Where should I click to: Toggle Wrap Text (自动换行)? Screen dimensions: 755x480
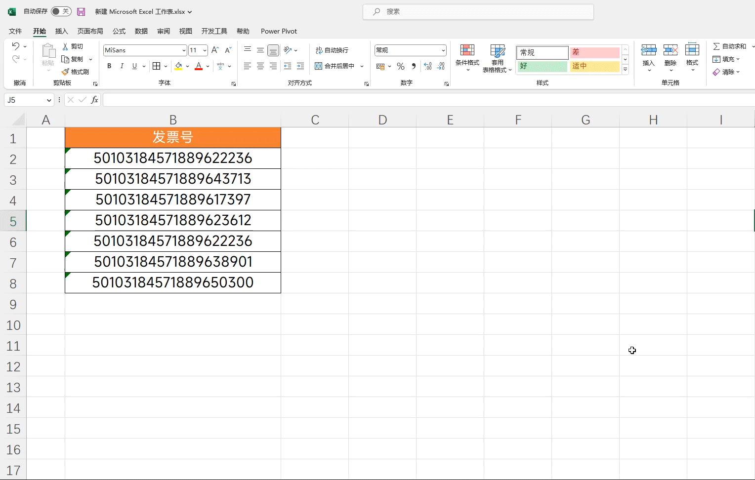(x=332, y=50)
